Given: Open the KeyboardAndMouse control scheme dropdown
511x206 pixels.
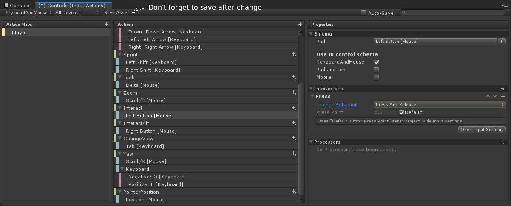Looking at the screenshot, I should [28, 13].
